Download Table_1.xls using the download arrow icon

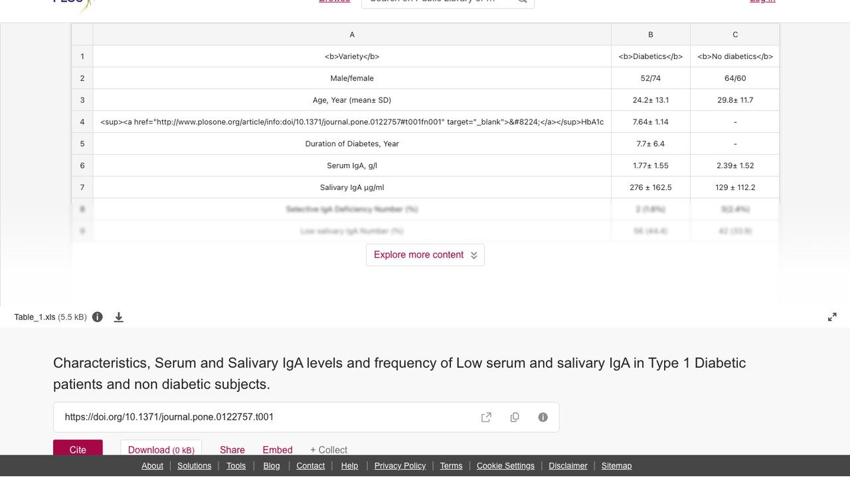click(119, 317)
